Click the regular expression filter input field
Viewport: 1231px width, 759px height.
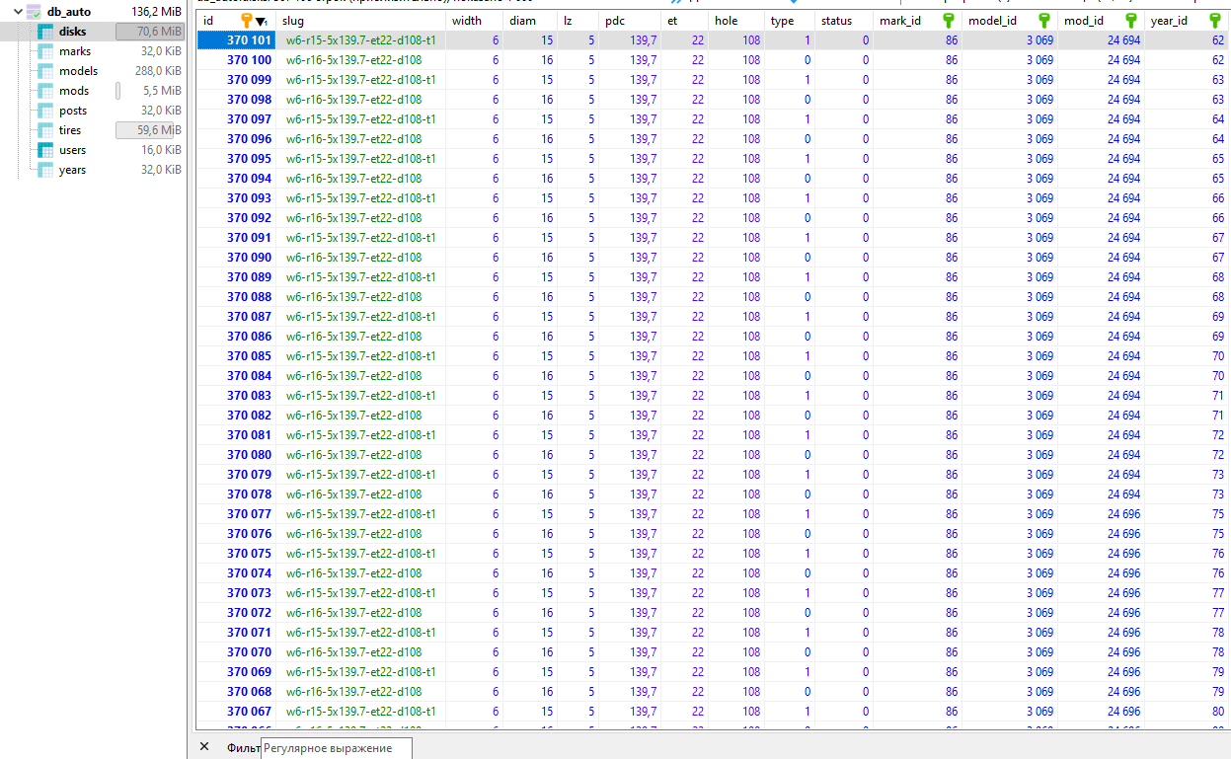coord(336,748)
